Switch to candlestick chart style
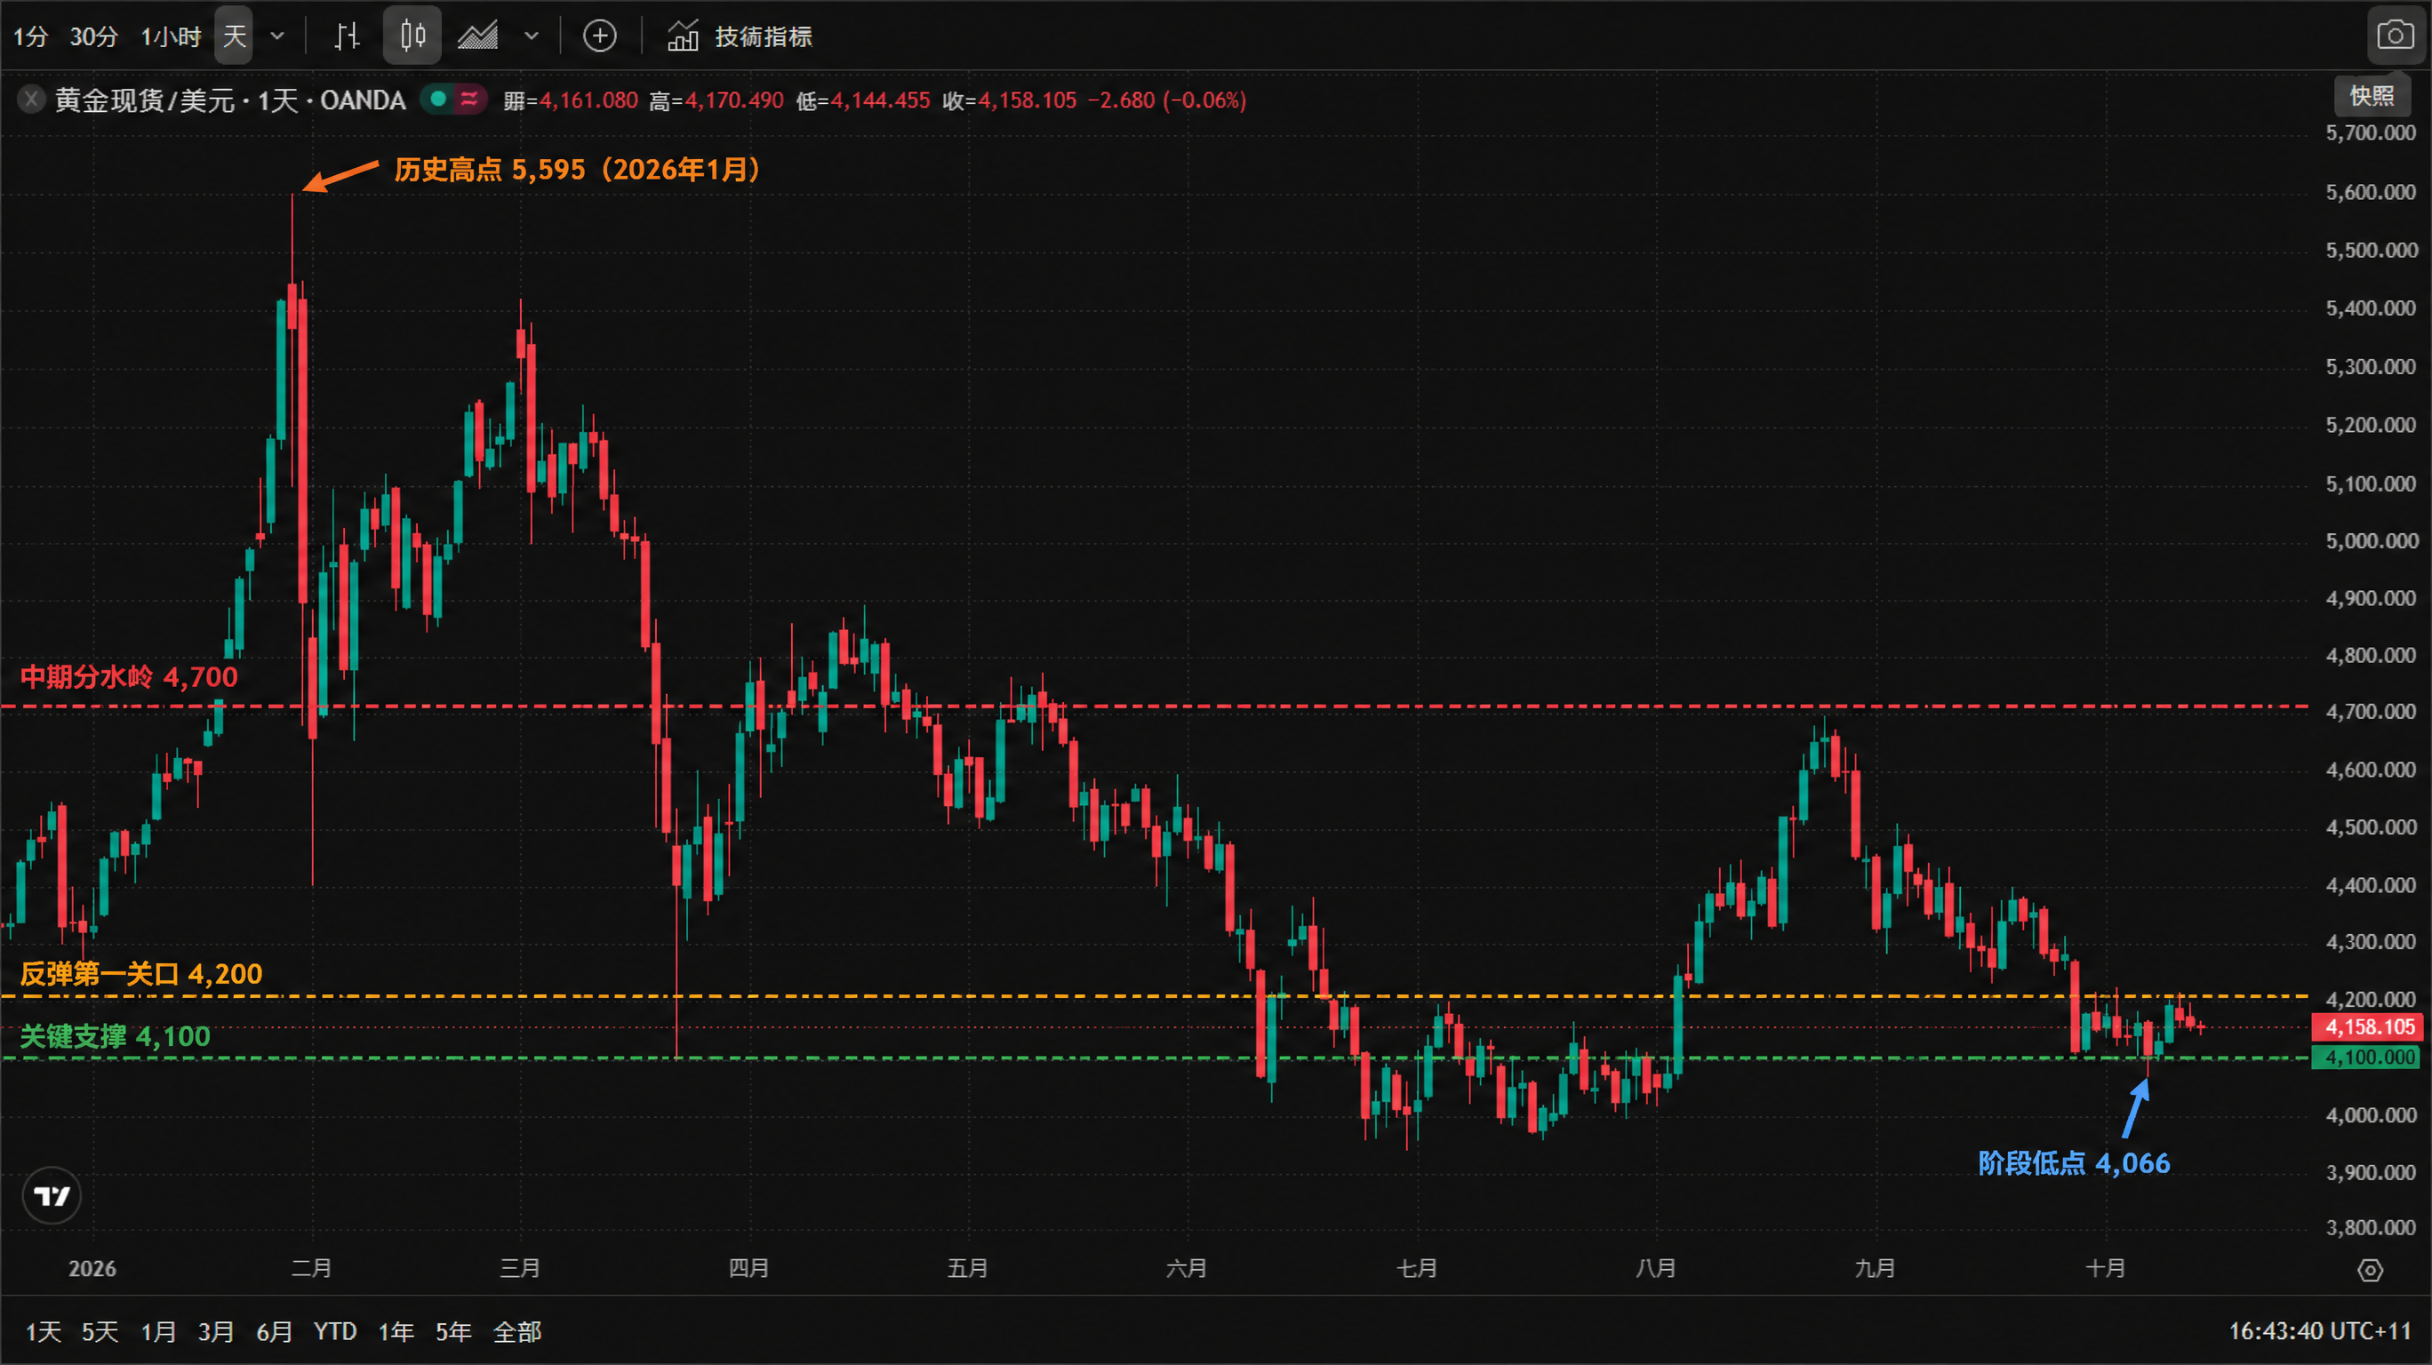This screenshot has width=2432, height=1365. click(x=412, y=36)
